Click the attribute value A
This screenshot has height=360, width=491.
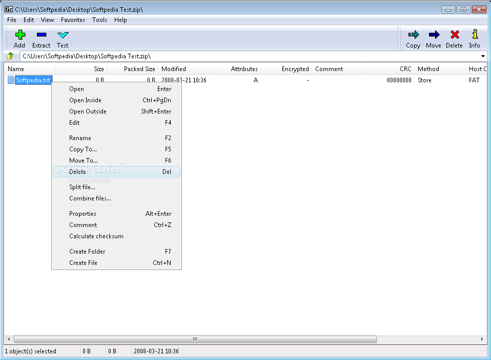[256, 80]
